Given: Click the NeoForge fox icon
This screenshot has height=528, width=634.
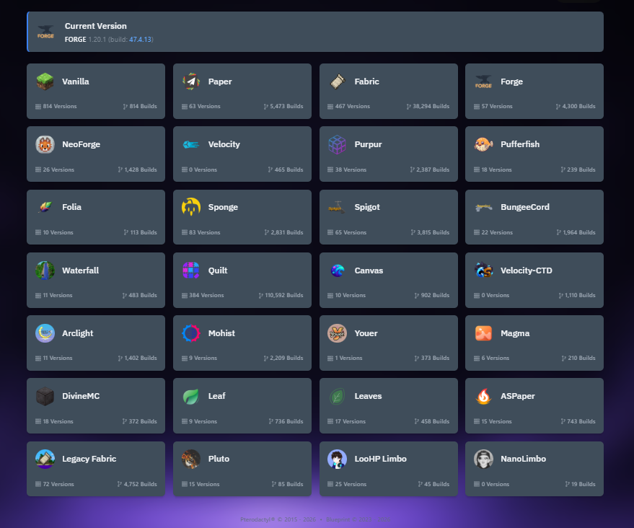Looking at the screenshot, I should pos(45,145).
